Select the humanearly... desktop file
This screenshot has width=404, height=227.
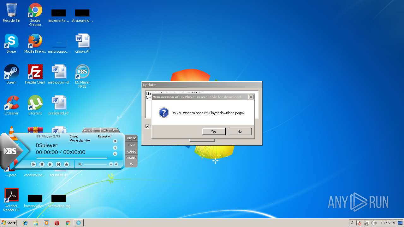35,201
